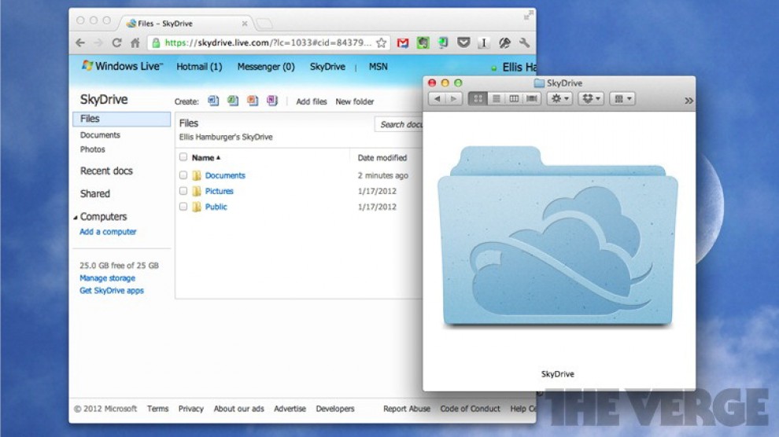The height and width of the screenshot is (437, 779).
Task: Click the Public folder icon in file list
Action: 197,207
